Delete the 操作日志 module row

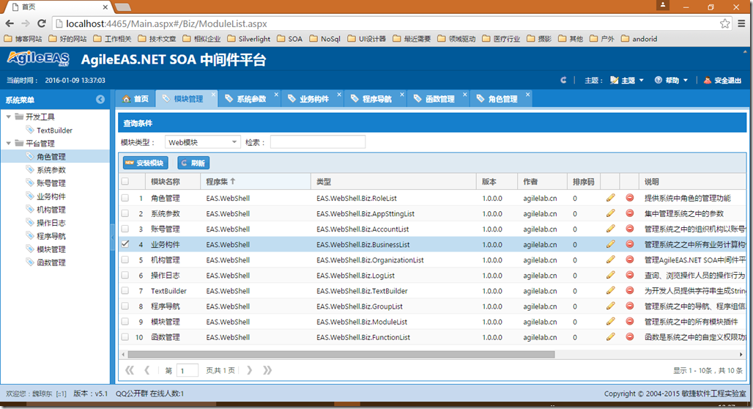(x=630, y=275)
